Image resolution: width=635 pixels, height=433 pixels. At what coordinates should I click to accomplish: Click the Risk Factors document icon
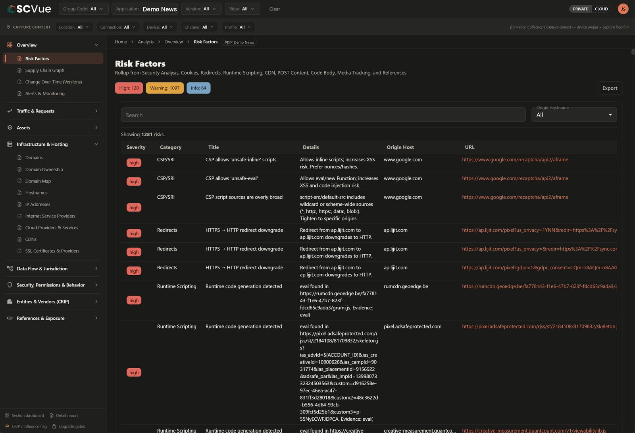click(x=19, y=58)
